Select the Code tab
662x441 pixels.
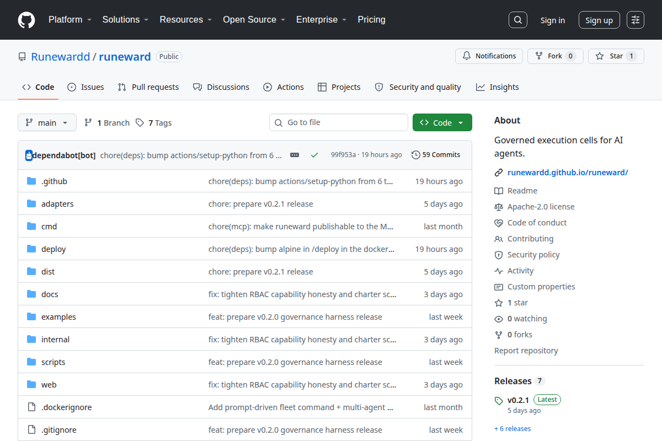pyautogui.click(x=38, y=87)
